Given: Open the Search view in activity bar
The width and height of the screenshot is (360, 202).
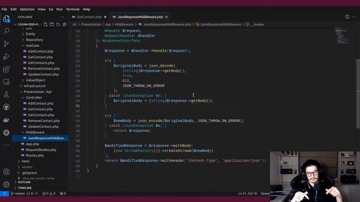Looking at the screenshot, I should (x=6, y=31).
